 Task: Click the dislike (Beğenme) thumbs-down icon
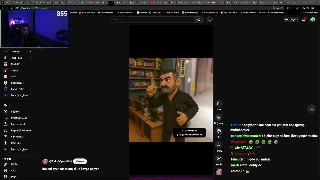(x=219, y=117)
